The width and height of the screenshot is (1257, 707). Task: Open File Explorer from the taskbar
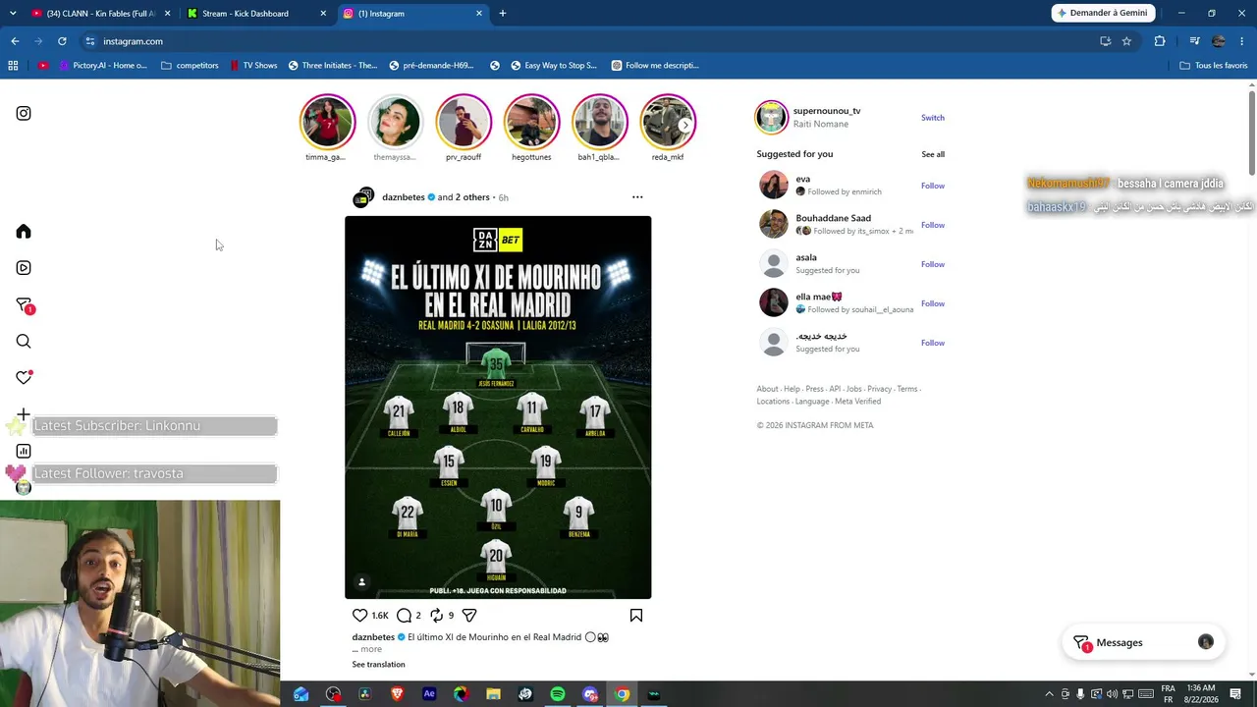[x=493, y=694]
